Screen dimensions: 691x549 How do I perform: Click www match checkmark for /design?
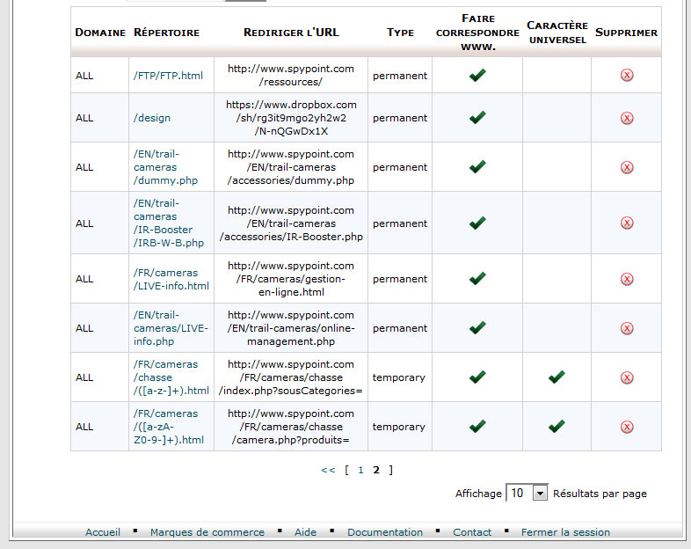point(477,118)
